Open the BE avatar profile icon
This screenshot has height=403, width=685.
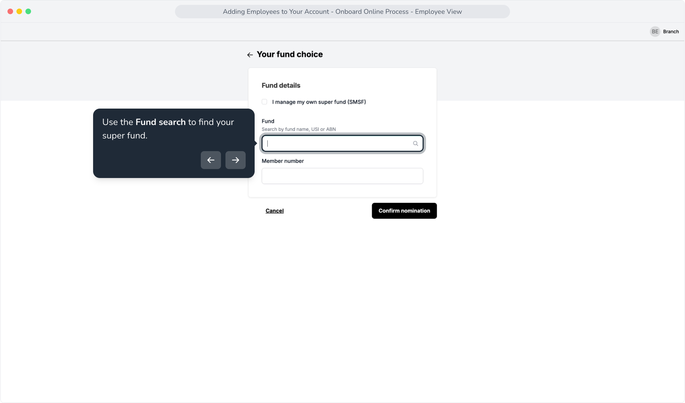tap(655, 32)
